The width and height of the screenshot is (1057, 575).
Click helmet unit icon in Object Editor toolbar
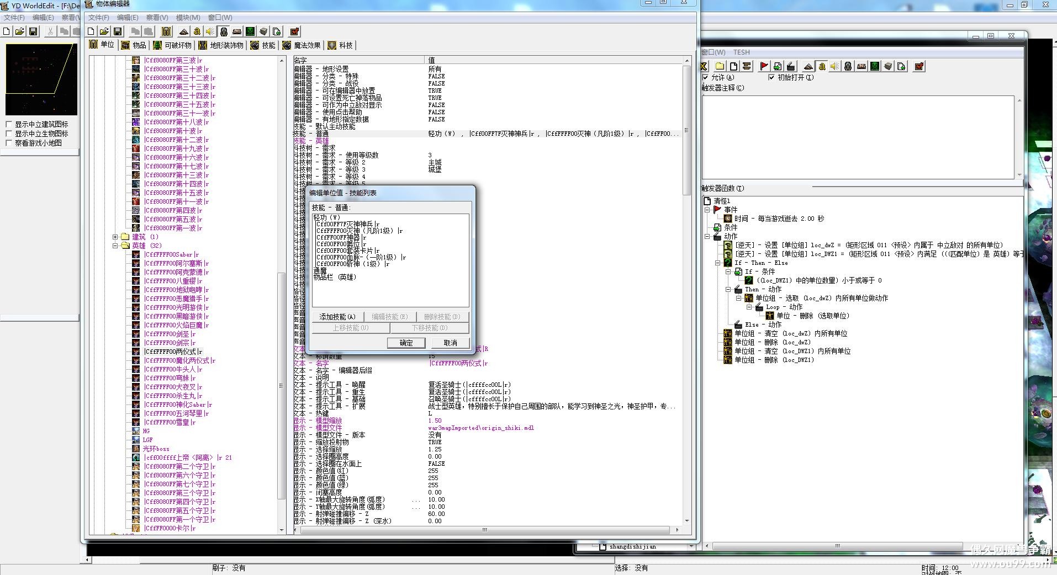pyautogui.click(x=166, y=31)
